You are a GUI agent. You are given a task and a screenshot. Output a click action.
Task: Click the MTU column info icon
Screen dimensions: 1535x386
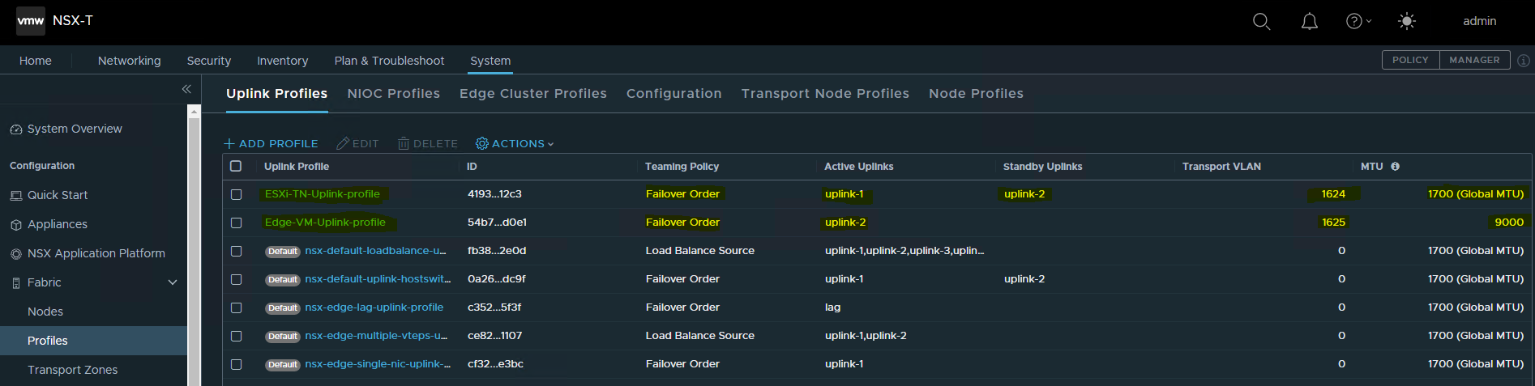click(x=1396, y=167)
